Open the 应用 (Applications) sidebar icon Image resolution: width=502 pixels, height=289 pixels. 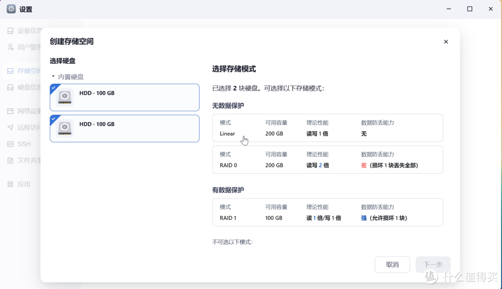coord(10,184)
